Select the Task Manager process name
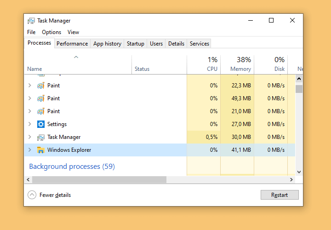This screenshot has height=230, width=331. coord(64,137)
